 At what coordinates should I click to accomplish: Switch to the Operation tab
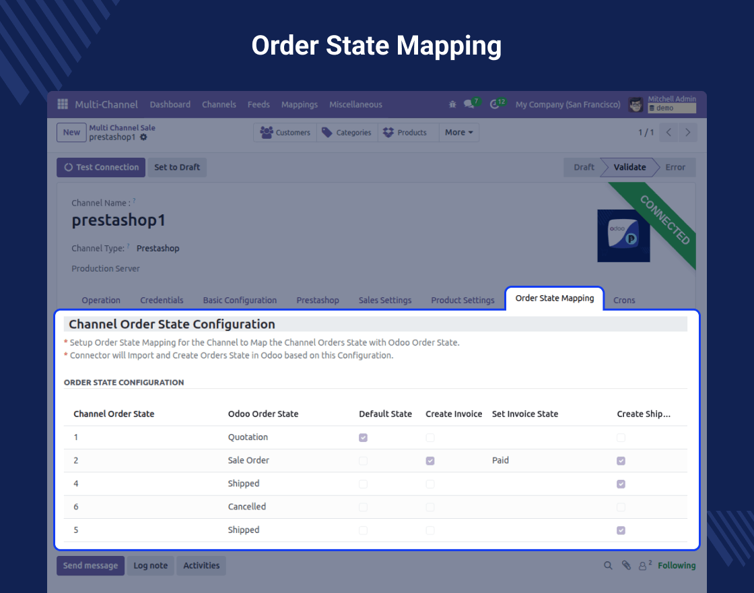(101, 300)
